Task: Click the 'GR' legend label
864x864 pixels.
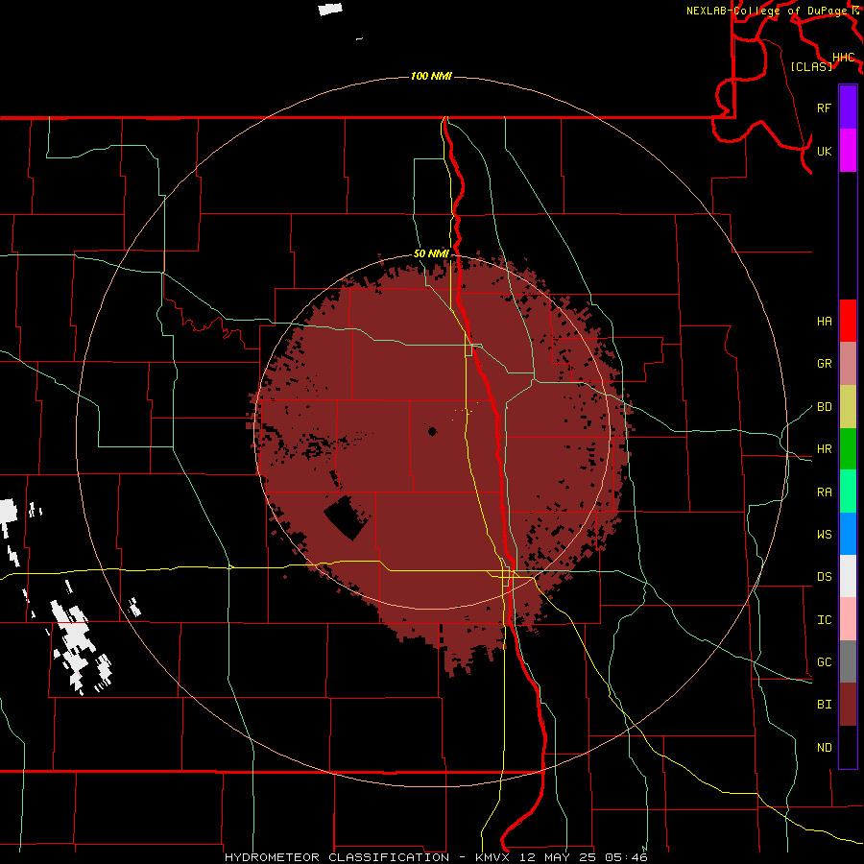Action: pos(825,364)
